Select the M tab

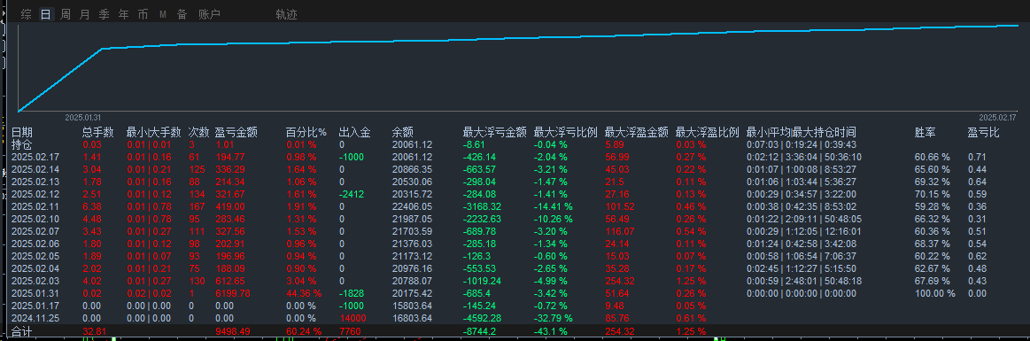coord(162,14)
